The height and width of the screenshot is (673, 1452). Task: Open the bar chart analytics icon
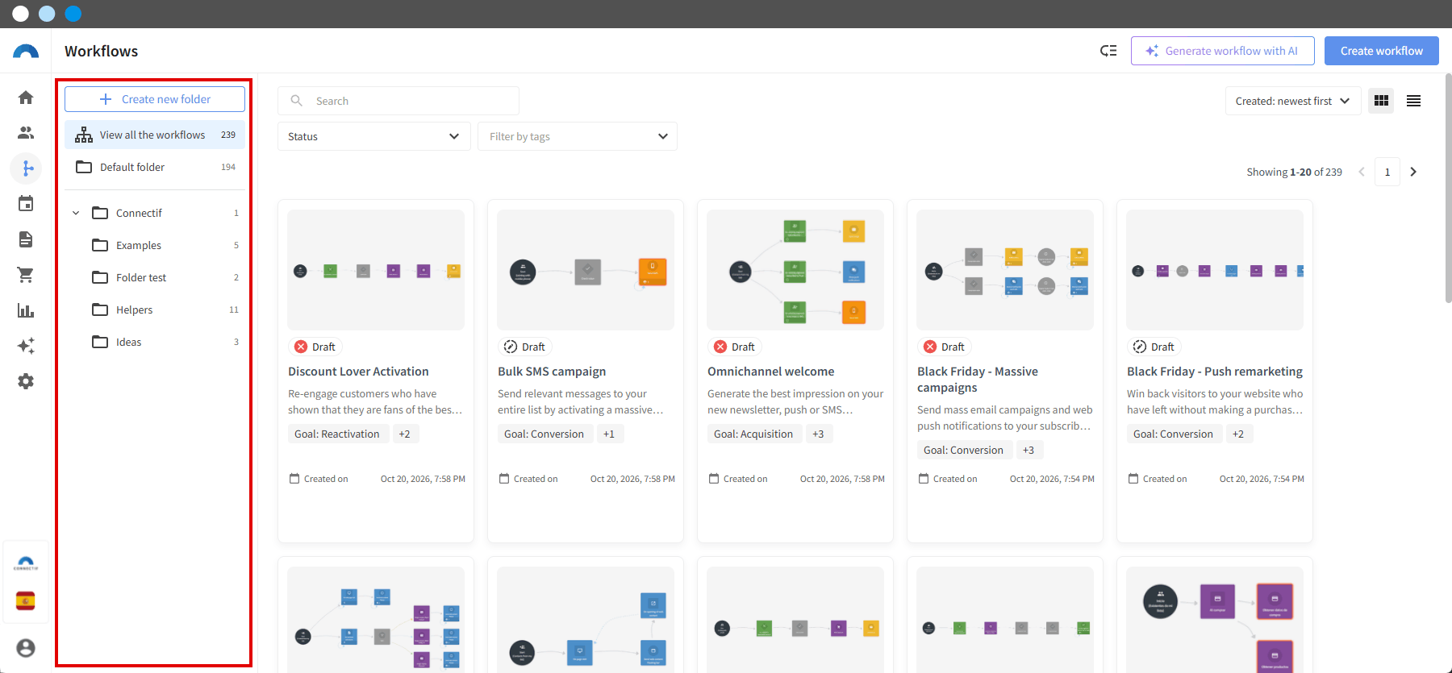[26, 310]
